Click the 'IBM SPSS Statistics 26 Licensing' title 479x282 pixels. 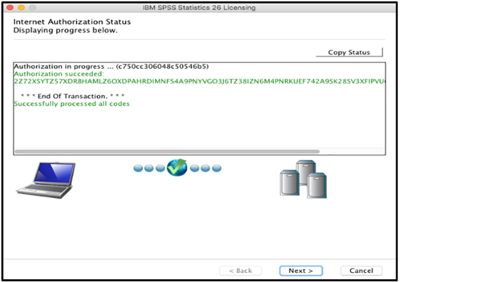pos(199,7)
